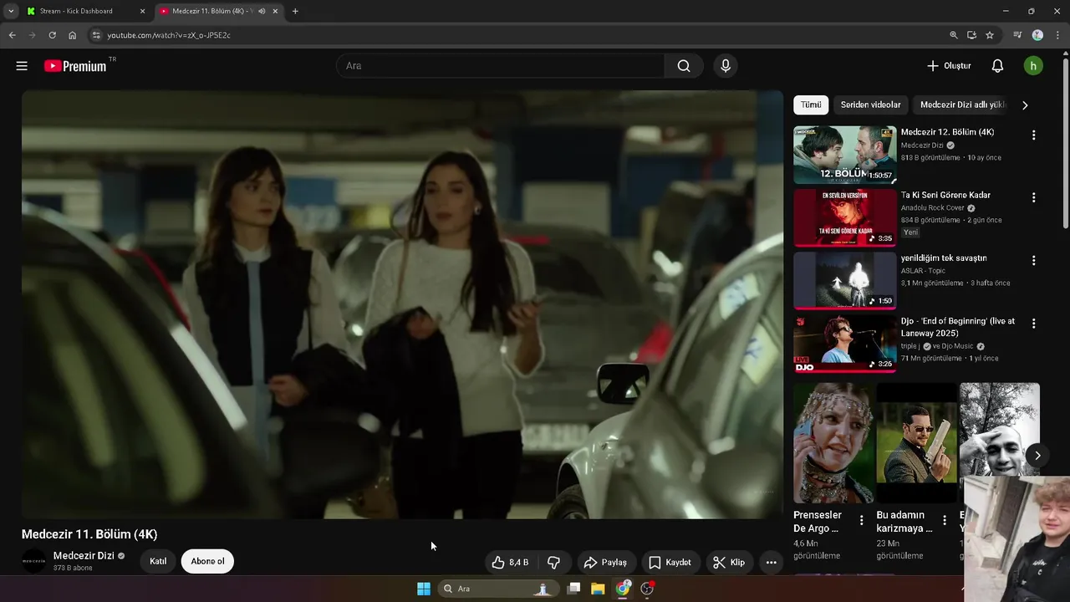Screen dimensions: 1070x602
Task: Switch to Stream - Kick Dashboard tab
Action: (x=86, y=11)
